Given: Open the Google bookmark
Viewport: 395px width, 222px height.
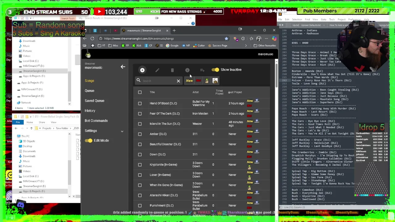Looking at the screenshot, I should pyautogui.click(x=172, y=46).
